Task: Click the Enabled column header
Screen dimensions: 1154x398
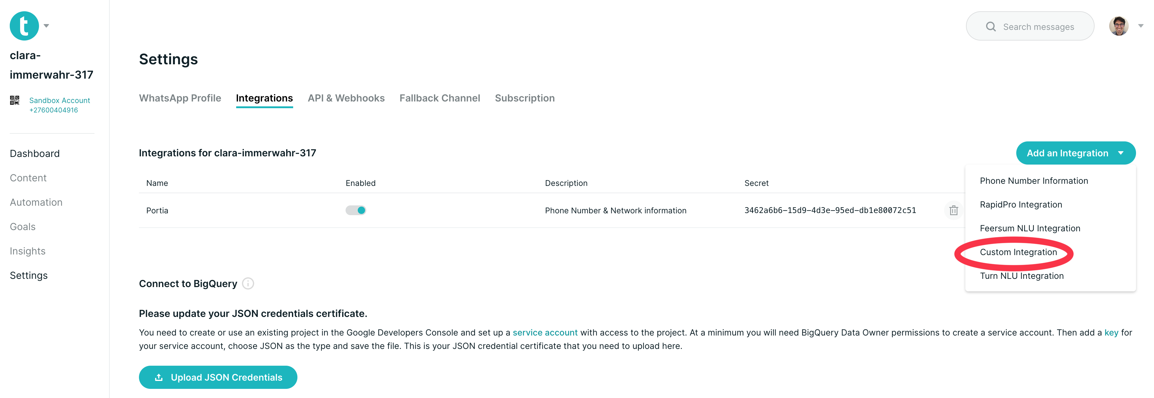Action: (360, 183)
